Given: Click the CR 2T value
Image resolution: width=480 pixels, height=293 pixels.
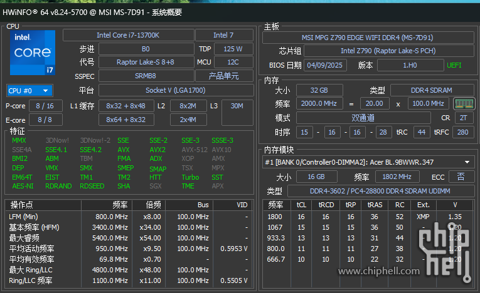Looking at the screenshot, I should pyautogui.click(x=464, y=118).
